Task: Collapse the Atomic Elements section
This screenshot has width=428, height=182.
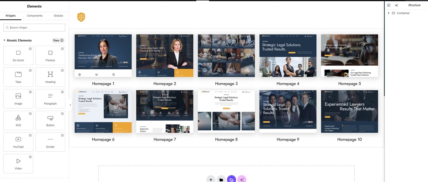Action: click(x=5, y=40)
